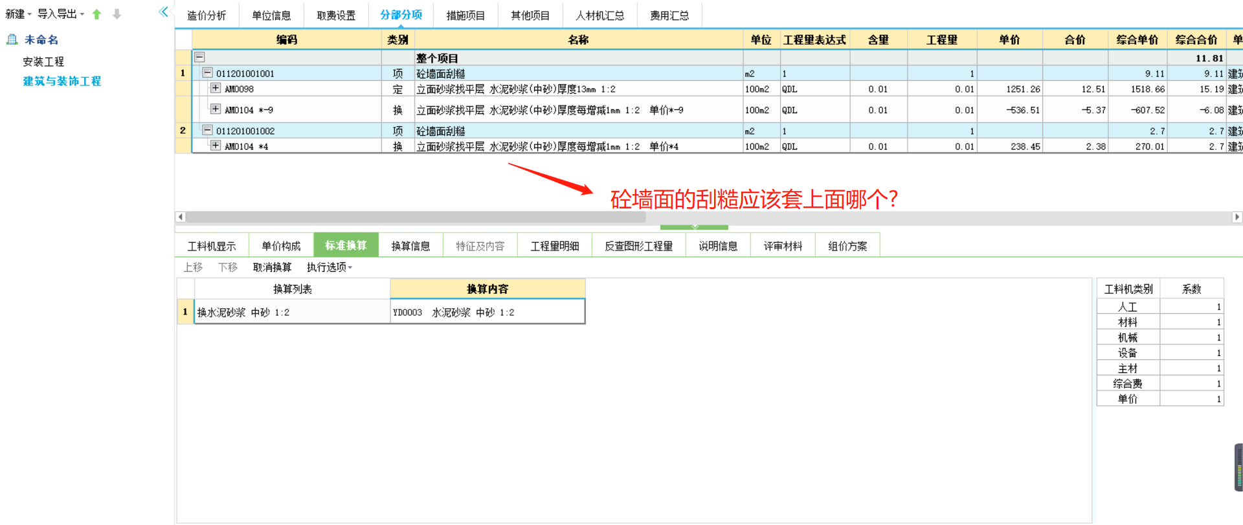
Task: Collapse the left panel with double-chevron icon
Action: [164, 12]
